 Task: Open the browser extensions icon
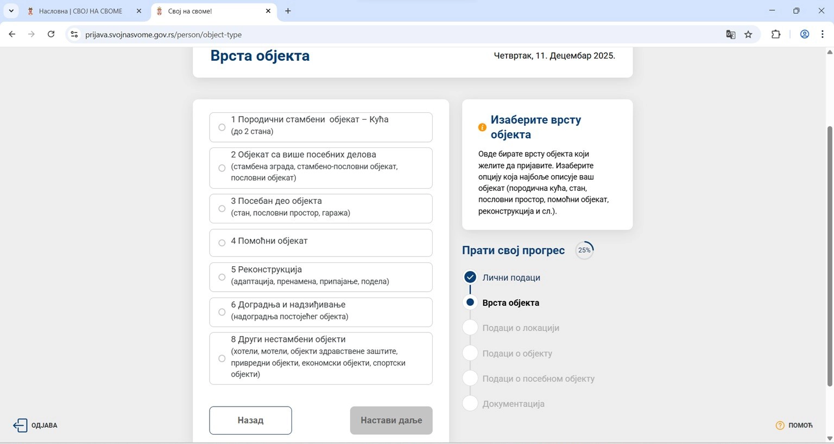coord(776,34)
